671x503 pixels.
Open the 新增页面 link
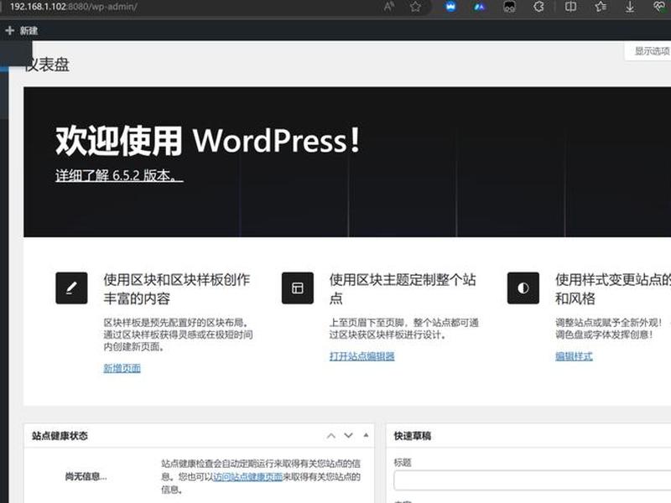coord(122,368)
